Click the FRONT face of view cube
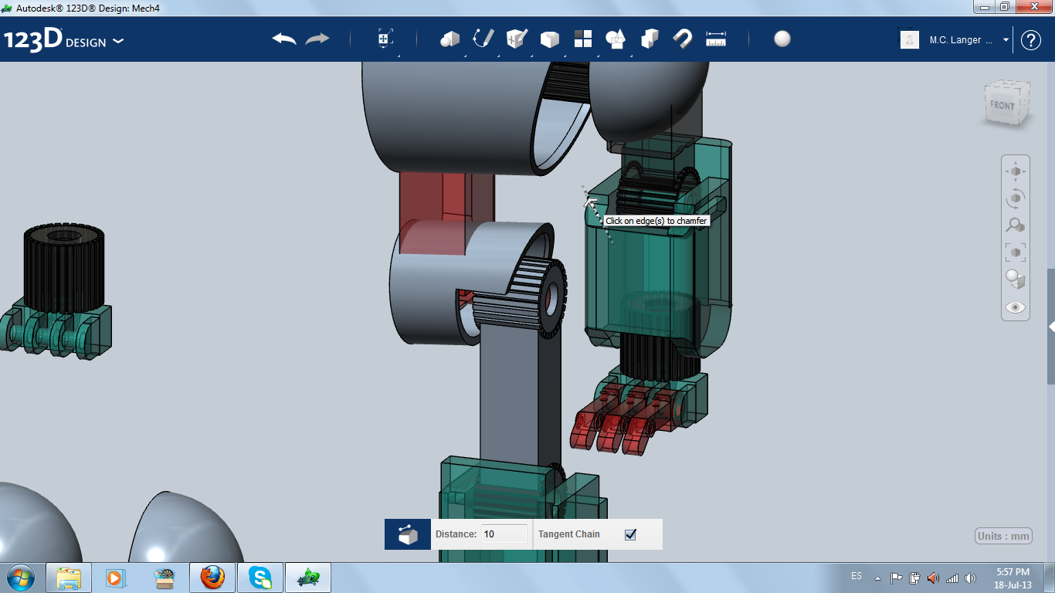The width and height of the screenshot is (1055, 593). pos(1002,105)
